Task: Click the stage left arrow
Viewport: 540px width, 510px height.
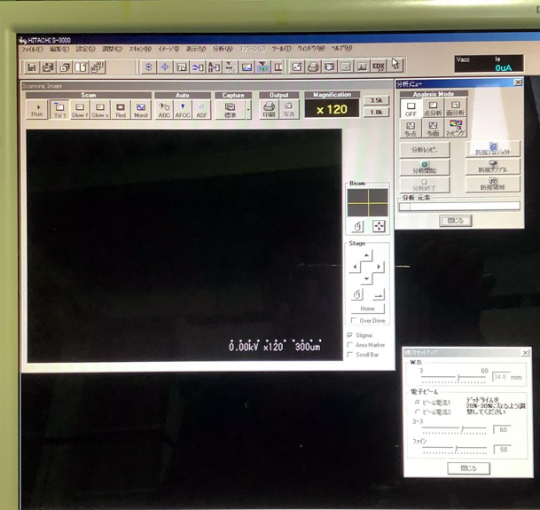Action: (x=355, y=267)
